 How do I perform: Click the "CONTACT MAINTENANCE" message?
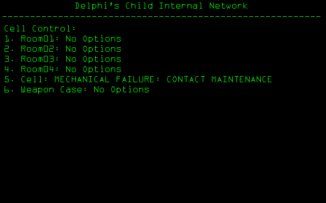coord(219,79)
